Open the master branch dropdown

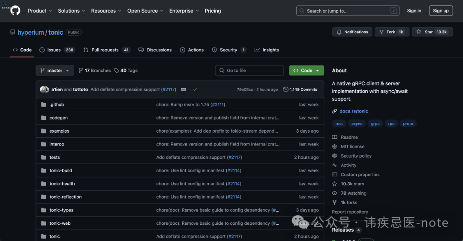[x=55, y=71]
